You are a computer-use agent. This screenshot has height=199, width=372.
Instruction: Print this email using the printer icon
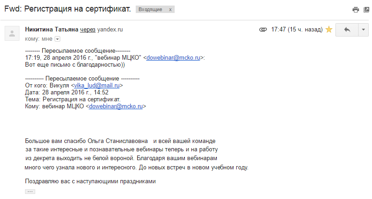click(x=355, y=10)
